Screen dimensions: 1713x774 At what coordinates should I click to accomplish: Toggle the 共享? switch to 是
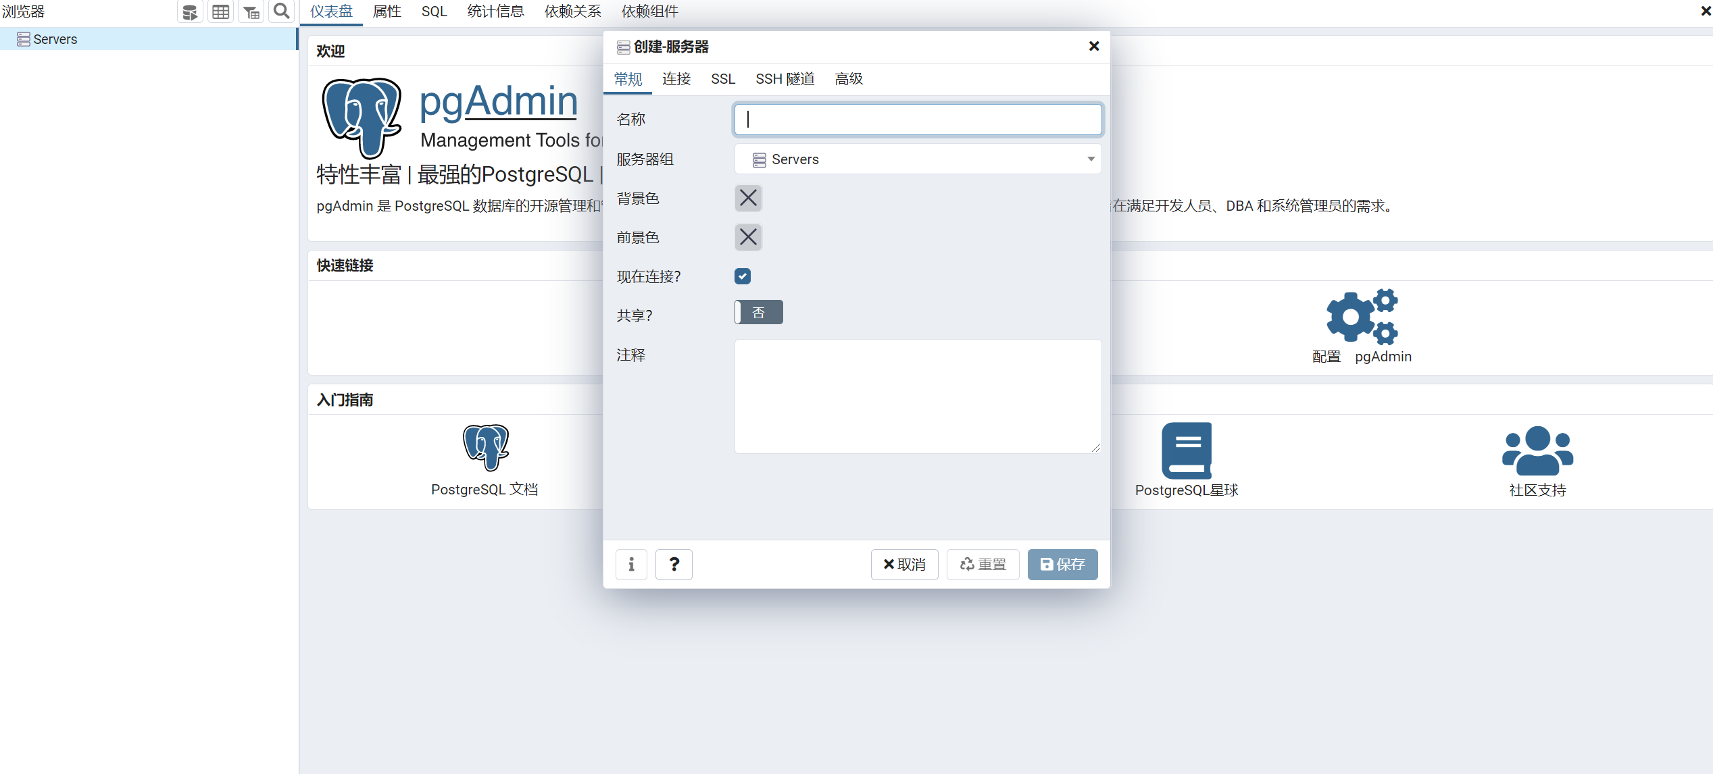(758, 312)
